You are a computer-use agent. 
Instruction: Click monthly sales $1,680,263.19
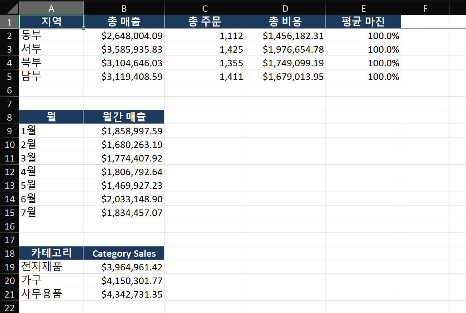coord(124,144)
